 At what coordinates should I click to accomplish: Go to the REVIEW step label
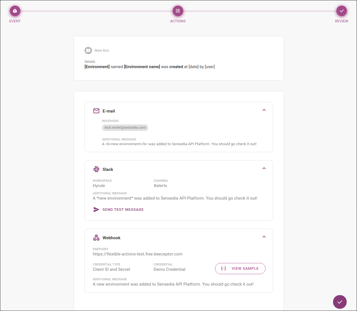(x=341, y=21)
